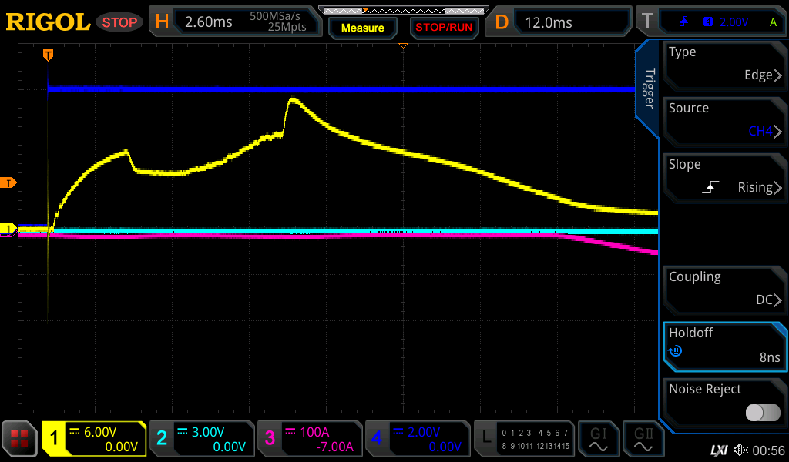Open the four-square main menu icon

(19, 439)
